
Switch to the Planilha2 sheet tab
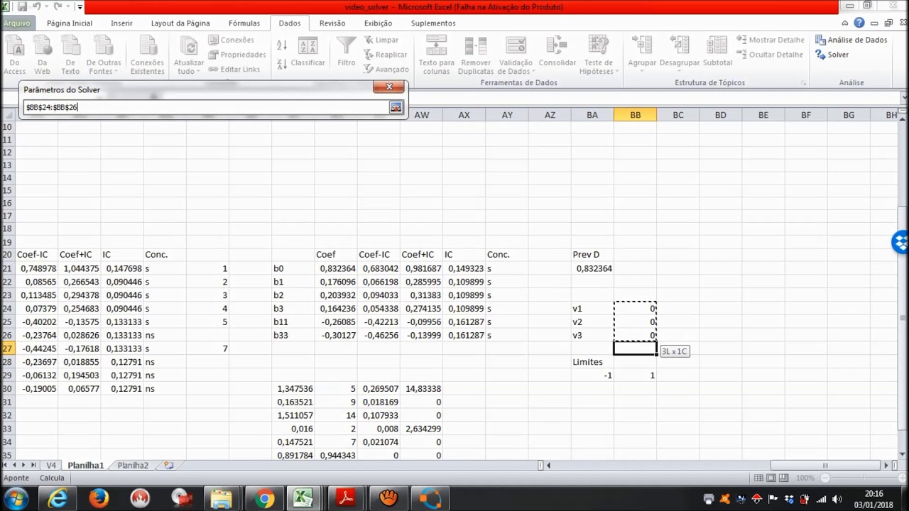click(x=133, y=466)
